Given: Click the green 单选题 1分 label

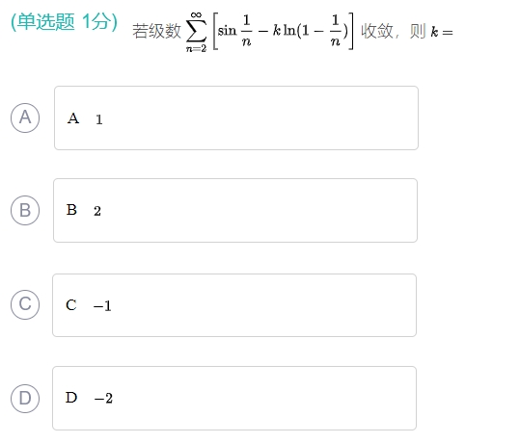Looking at the screenshot, I should tap(65, 22).
